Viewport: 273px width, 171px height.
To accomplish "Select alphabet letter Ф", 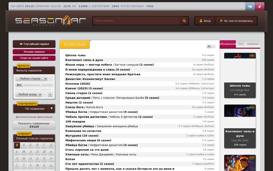I will point(37,165).
